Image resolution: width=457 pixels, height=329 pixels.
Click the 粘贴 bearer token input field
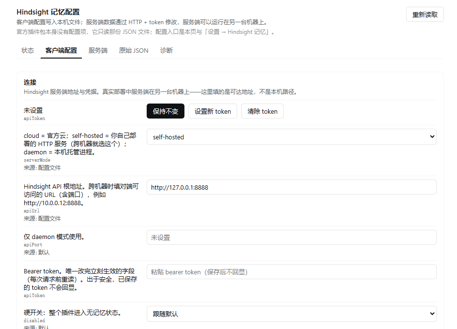291,272
